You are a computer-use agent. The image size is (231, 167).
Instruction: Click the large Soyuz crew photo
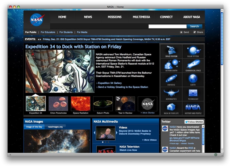[60, 71]
